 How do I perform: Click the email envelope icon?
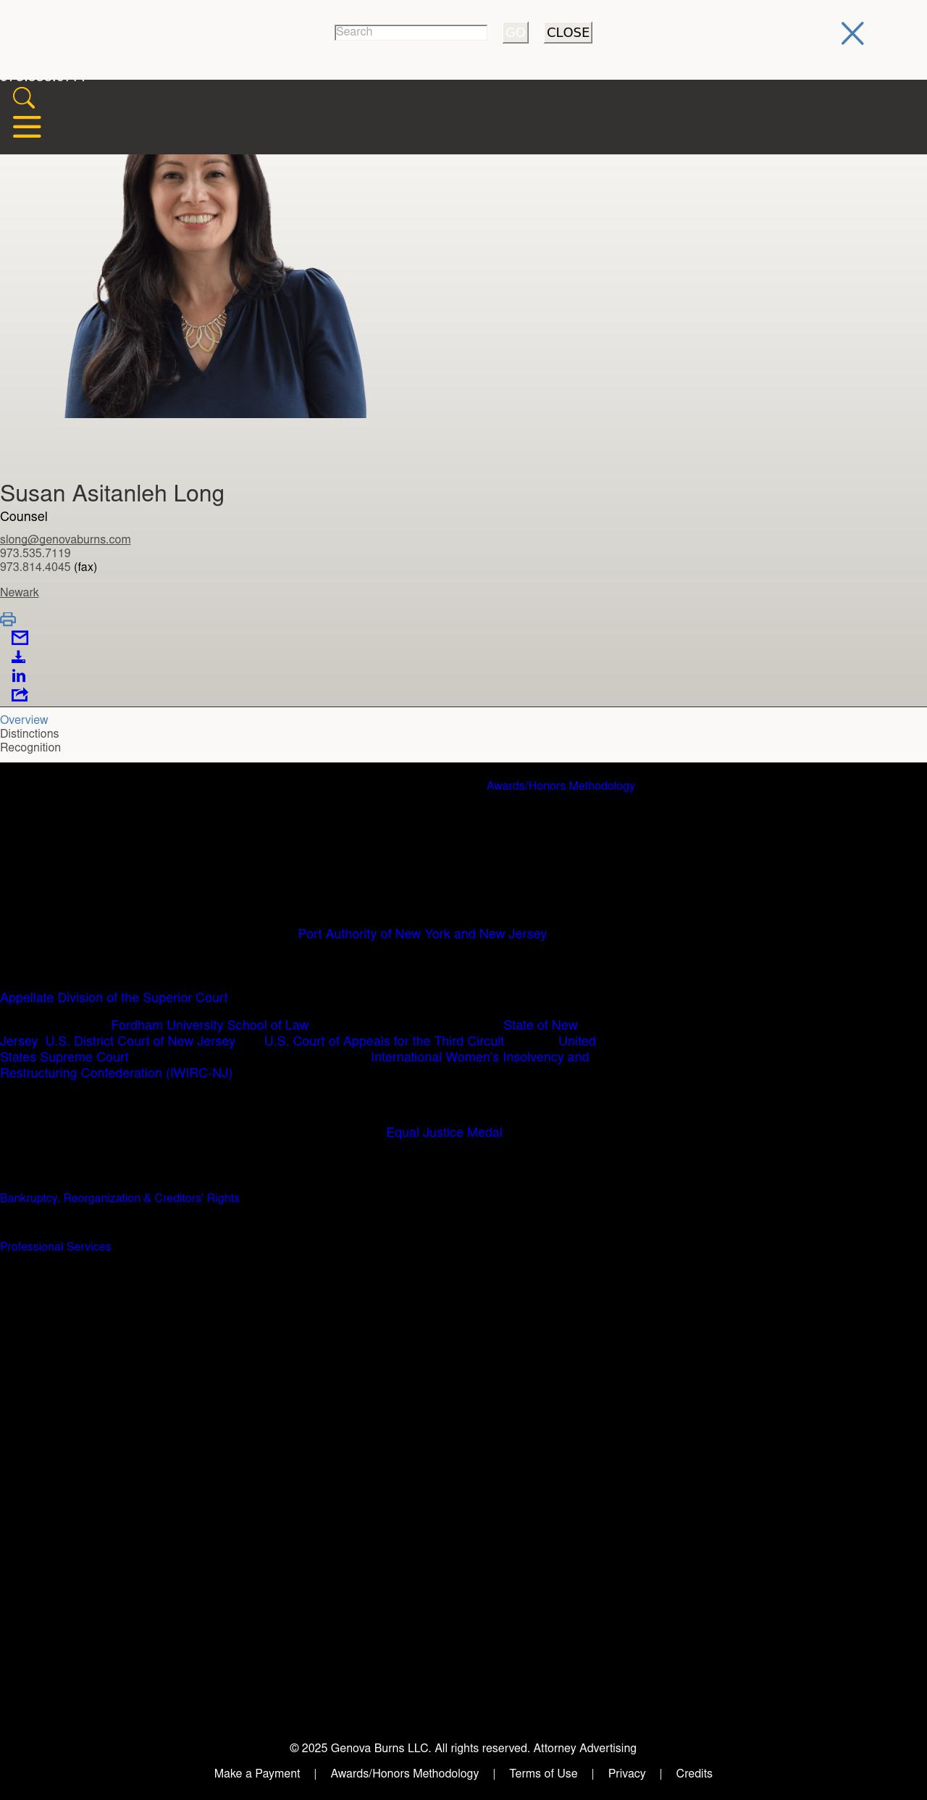20,638
